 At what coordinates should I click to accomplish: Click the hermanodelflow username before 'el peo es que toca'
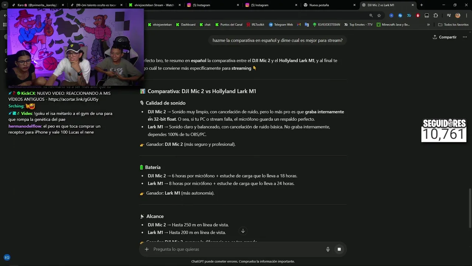point(25,126)
